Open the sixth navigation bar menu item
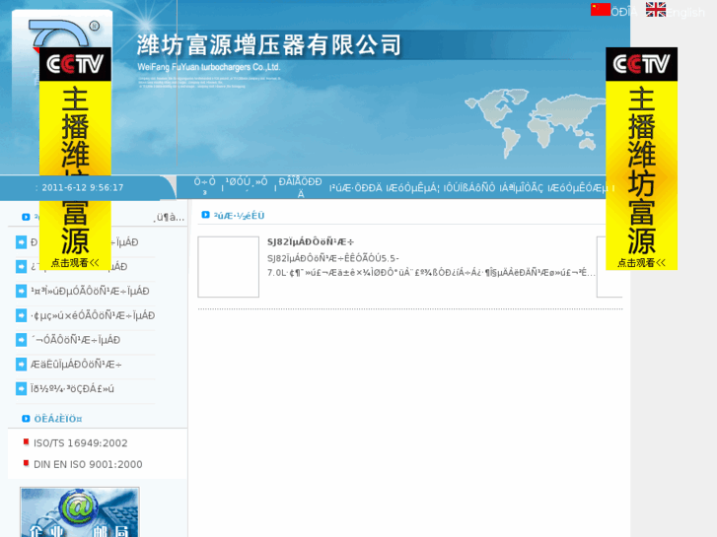This screenshot has width=717, height=537. point(469,188)
